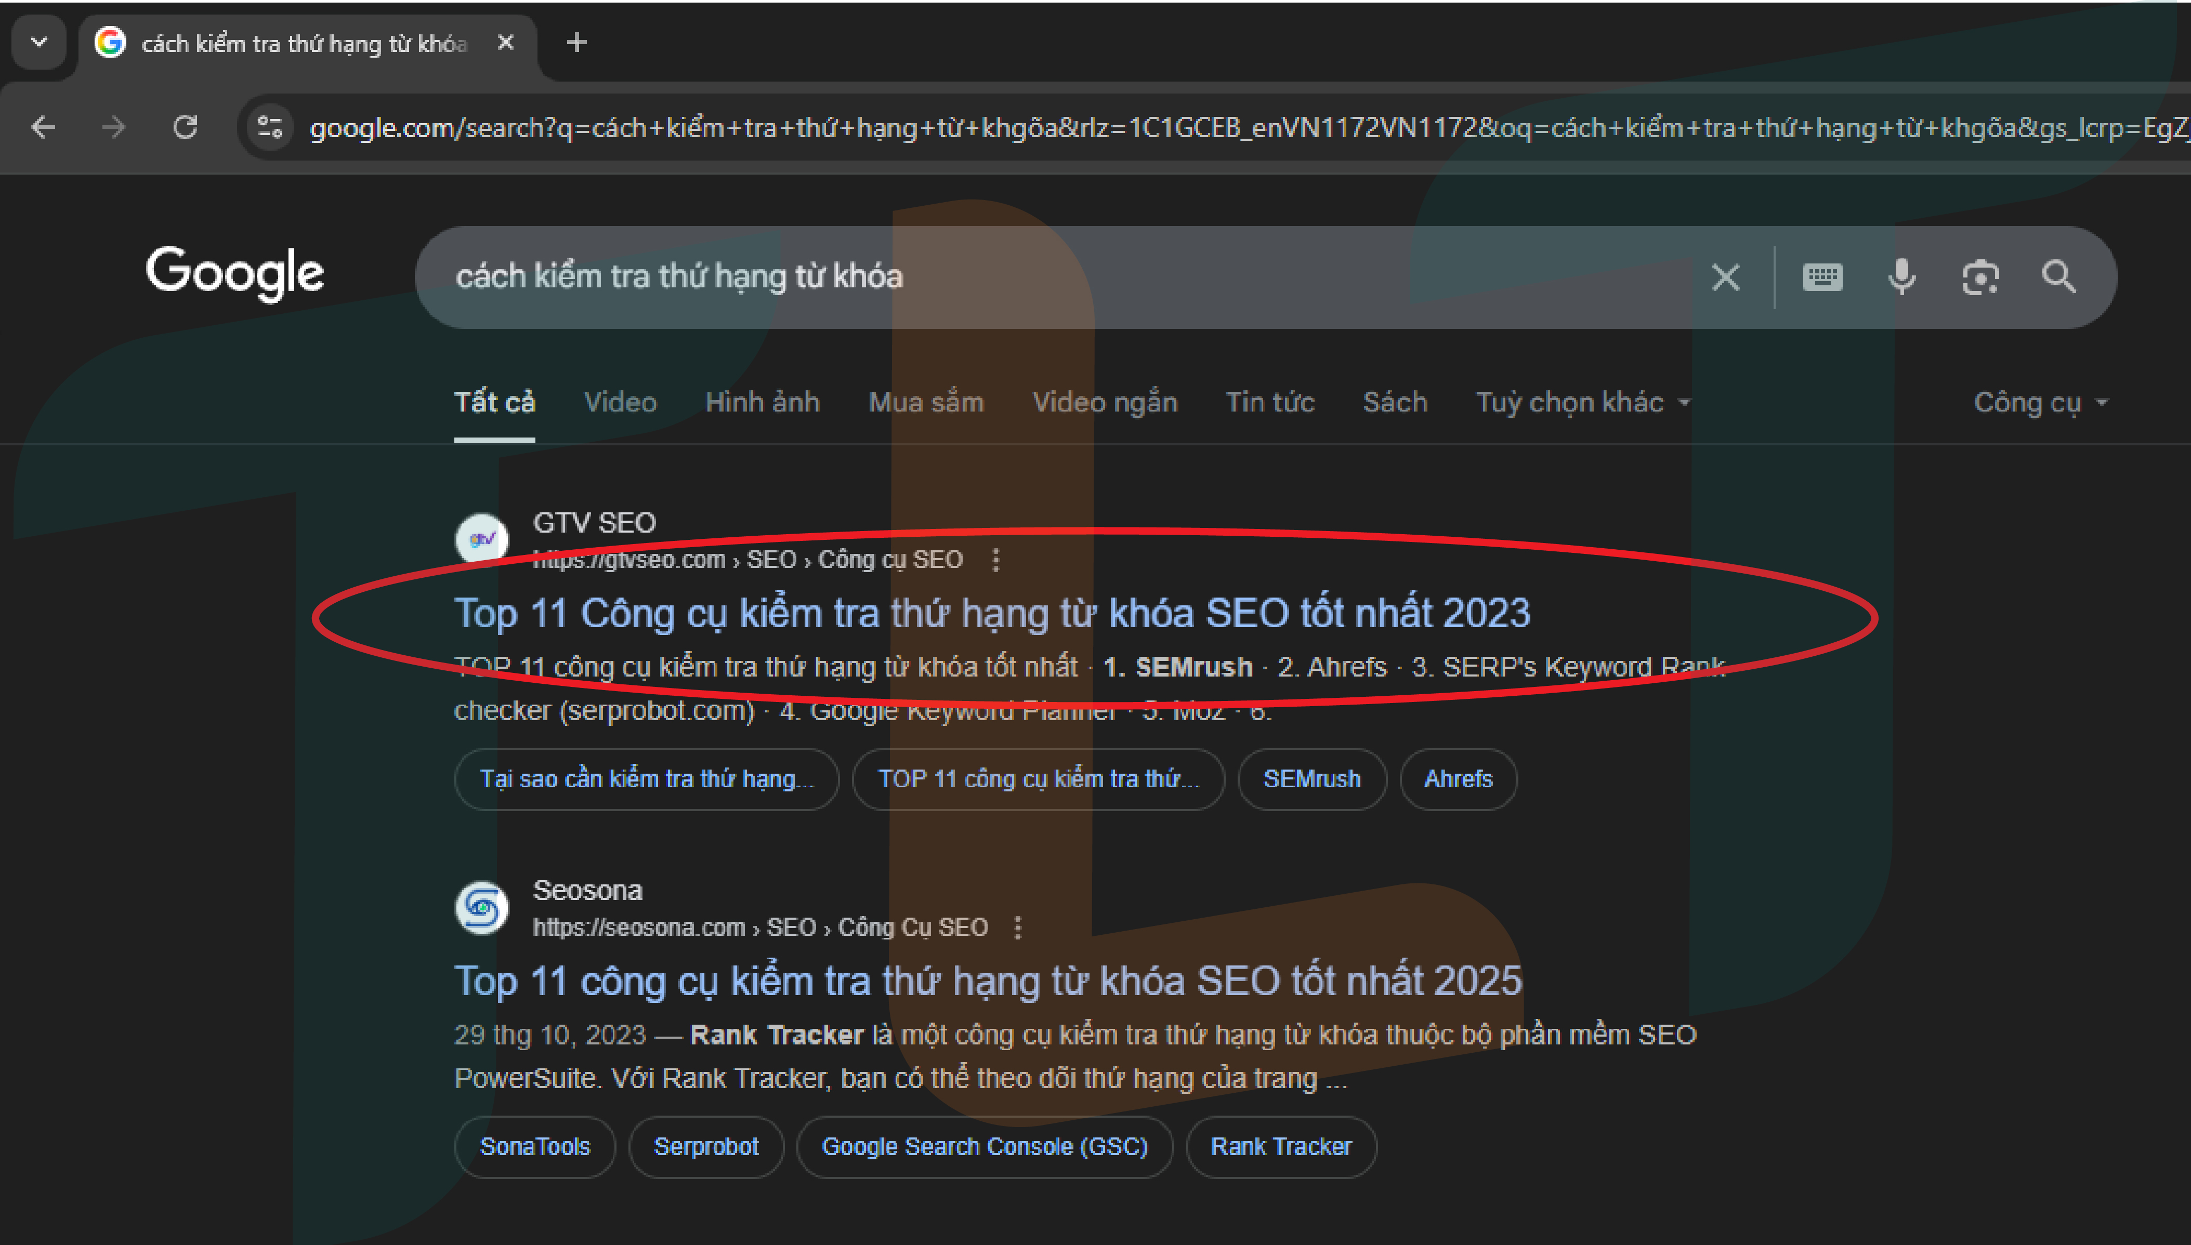Start voice search with microphone icon
This screenshot has height=1245, width=2191.
pyautogui.click(x=1902, y=277)
